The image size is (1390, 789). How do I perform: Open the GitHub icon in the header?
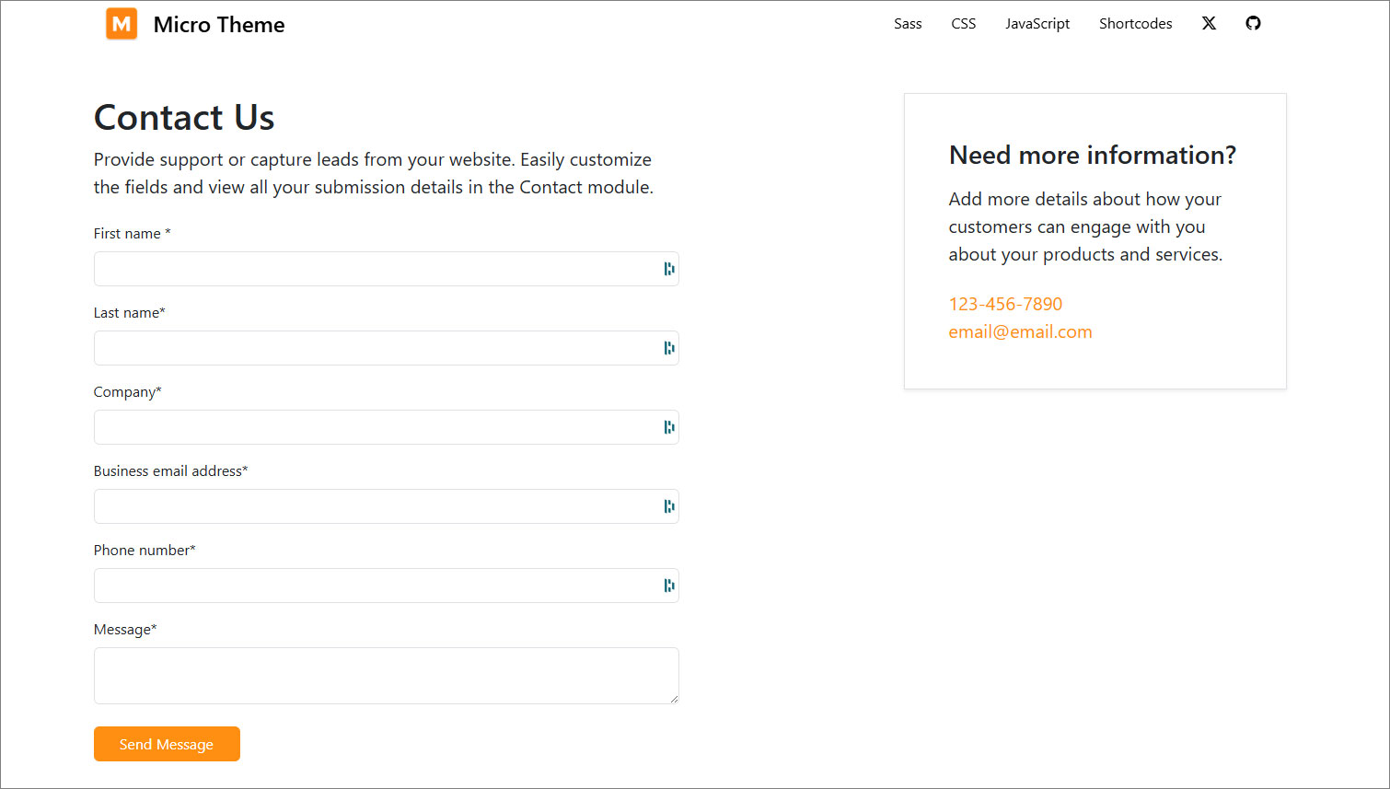pyautogui.click(x=1253, y=24)
